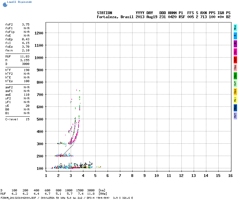Click the bottom table MUF value 7.4
The height and width of the screenshot is (200, 246).
tap(81, 194)
